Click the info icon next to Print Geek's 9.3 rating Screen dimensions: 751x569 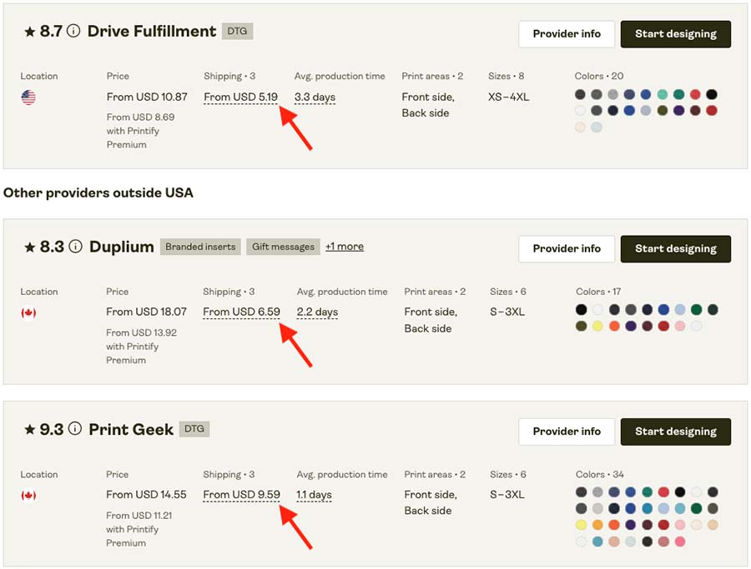point(75,428)
